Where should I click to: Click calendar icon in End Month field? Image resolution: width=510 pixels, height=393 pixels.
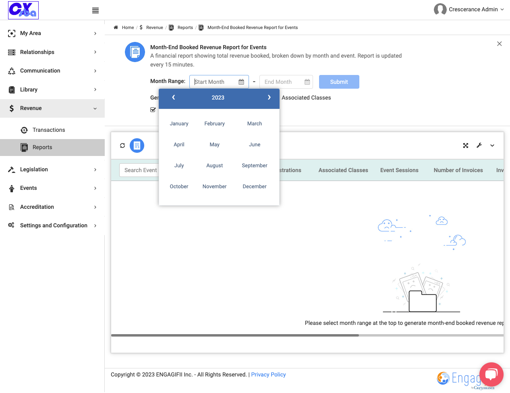click(307, 82)
